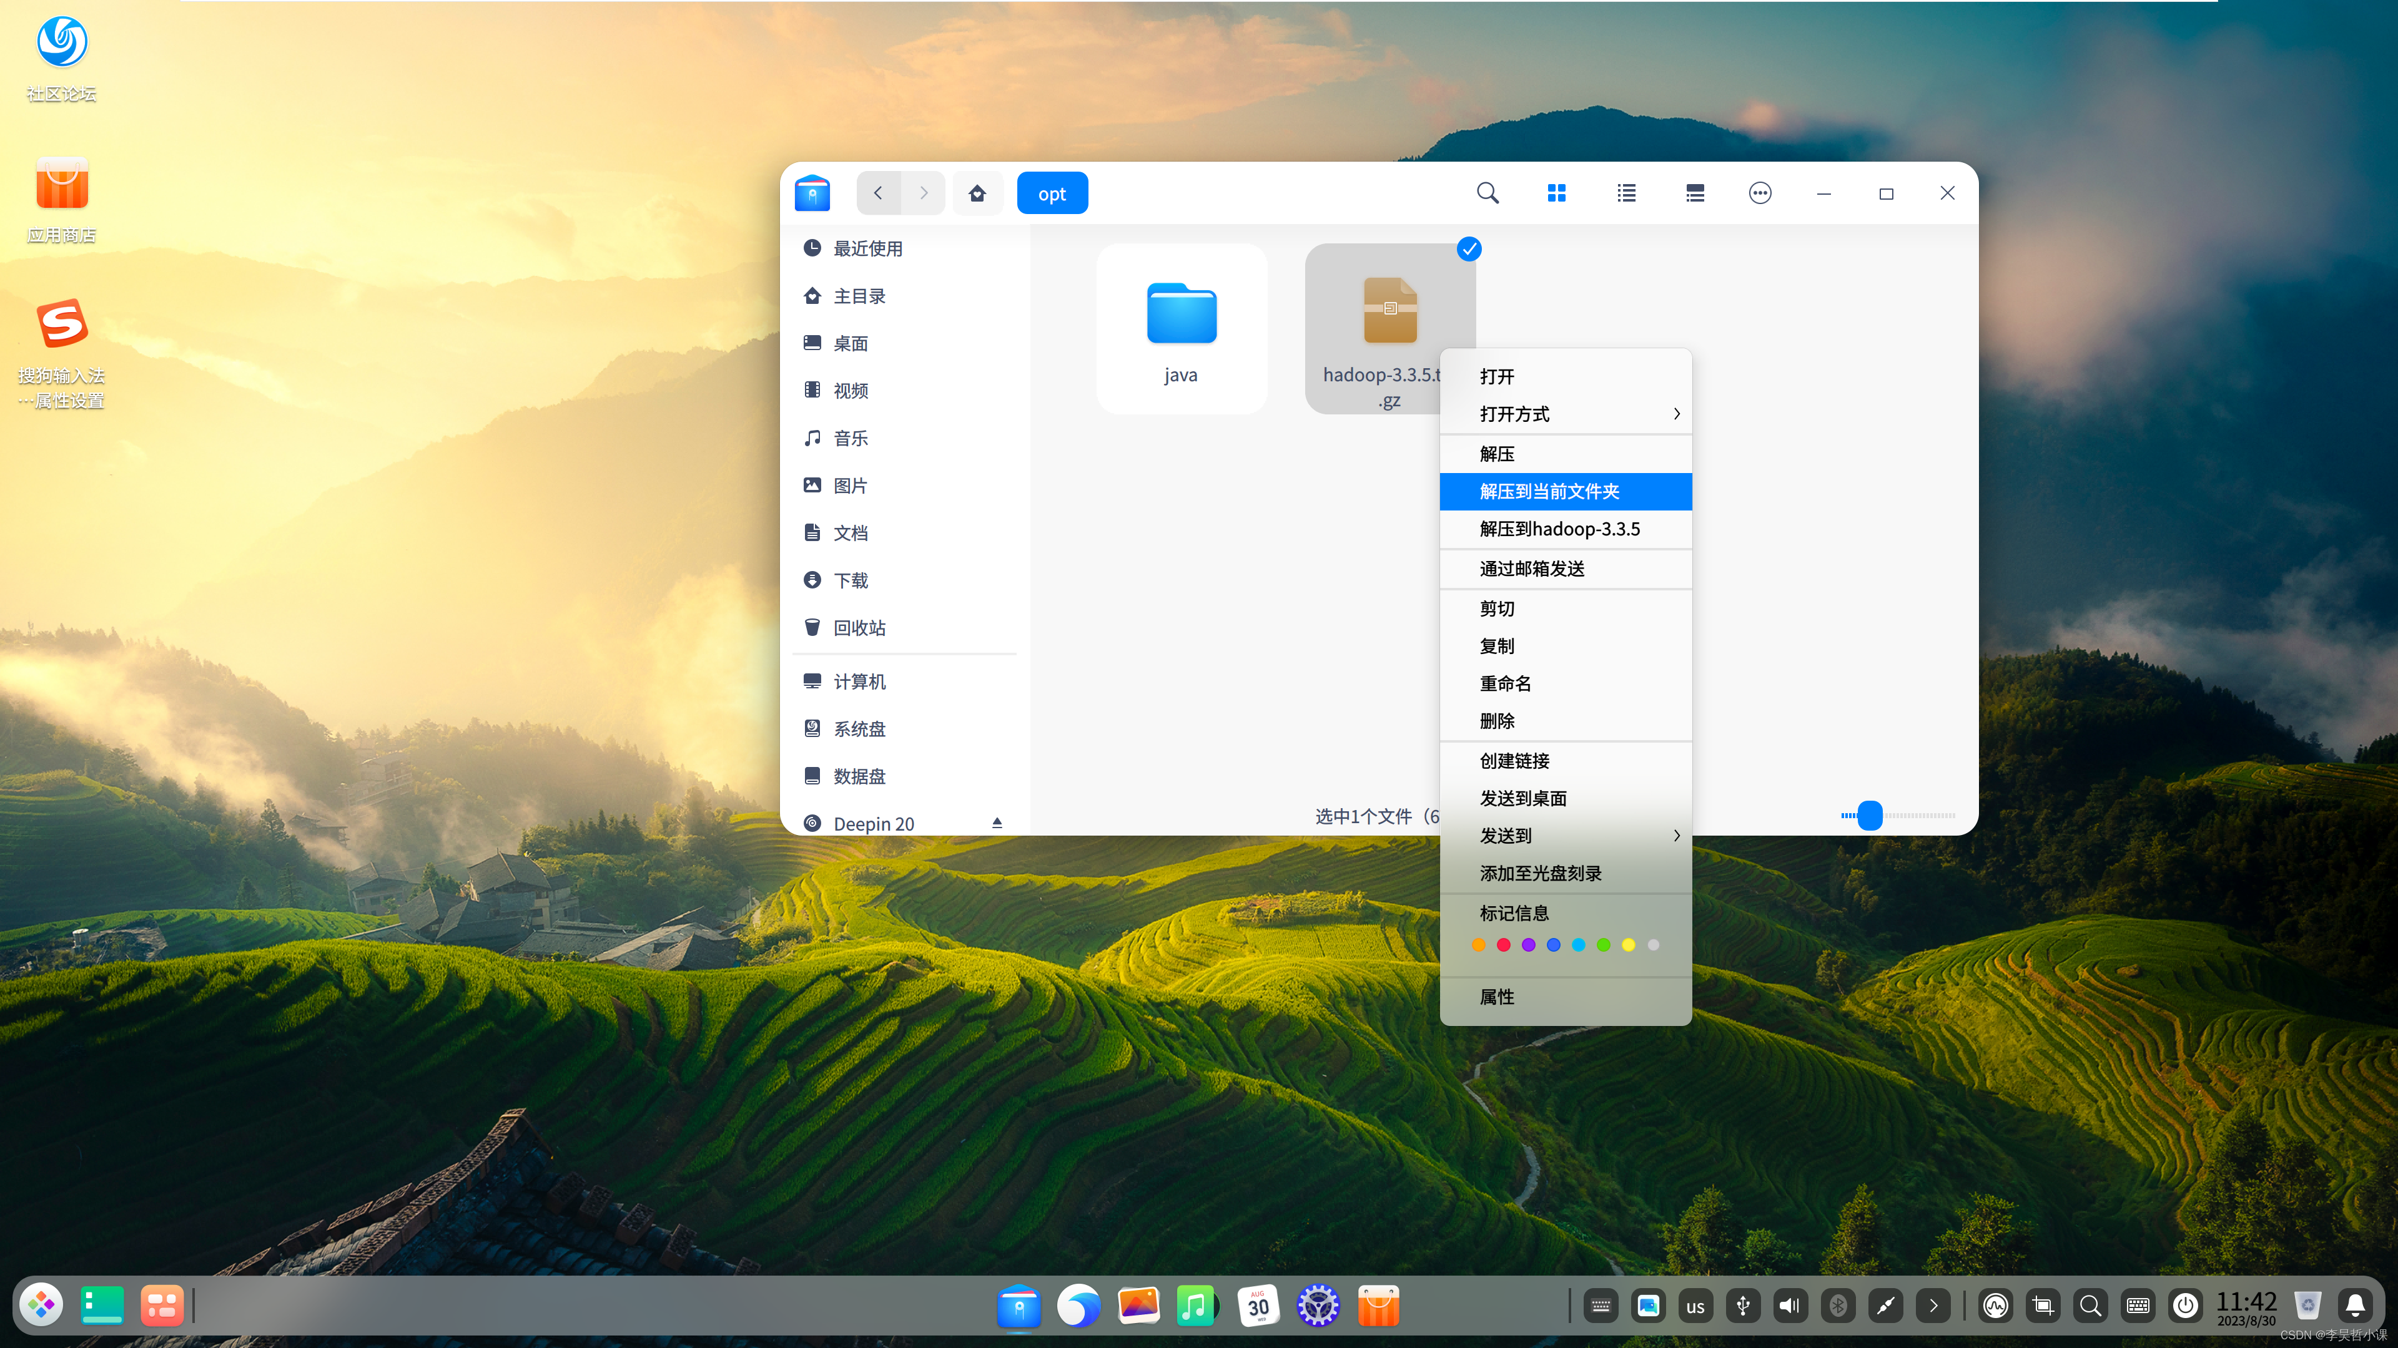Open the launcher in the dock
Viewport: 2398px width, 1348px height.
click(x=42, y=1305)
